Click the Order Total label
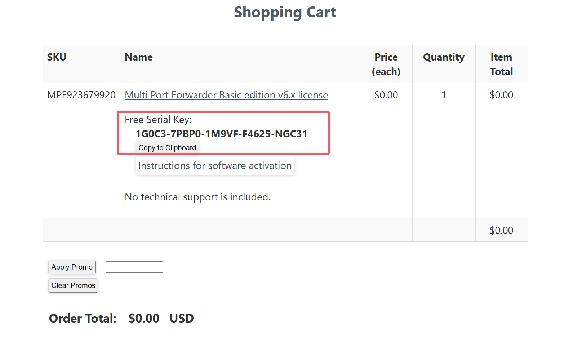This screenshot has width=573, height=342. click(x=83, y=319)
